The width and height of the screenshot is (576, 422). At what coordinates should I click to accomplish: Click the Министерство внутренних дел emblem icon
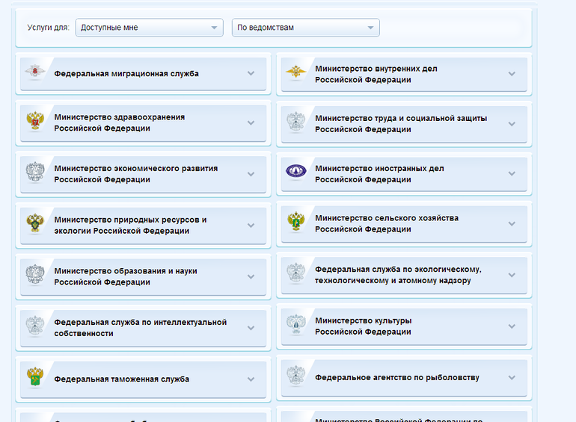pos(295,72)
